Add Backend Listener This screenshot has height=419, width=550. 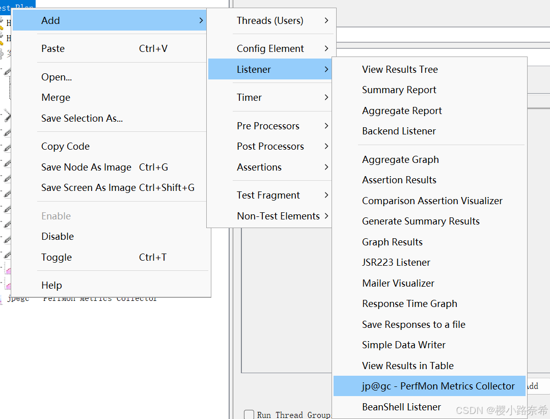pyautogui.click(x=429, y=131)
